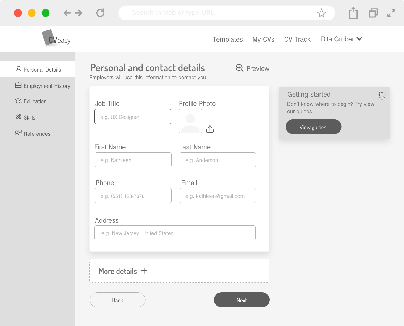Click the Preview magnifier icon
This screenshot has width=404, height=326.
click(x=239, y=68)
